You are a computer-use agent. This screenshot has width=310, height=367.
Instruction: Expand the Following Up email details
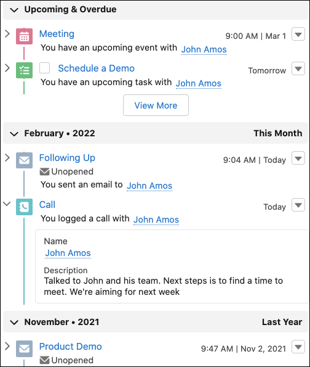[x=7, y=157]
